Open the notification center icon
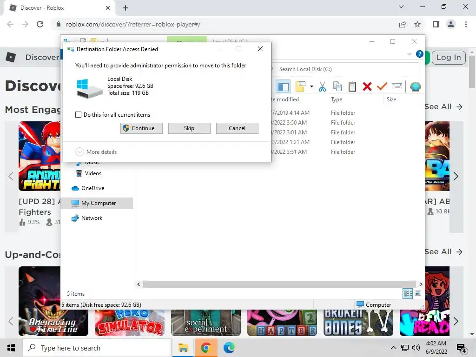Viewport: 476px width, 357px height. pyautogui.click(x=462, y=349)
